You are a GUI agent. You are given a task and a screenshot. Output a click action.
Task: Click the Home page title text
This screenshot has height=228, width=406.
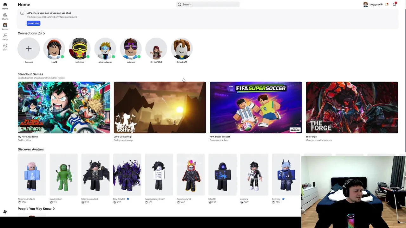(24, 4)
